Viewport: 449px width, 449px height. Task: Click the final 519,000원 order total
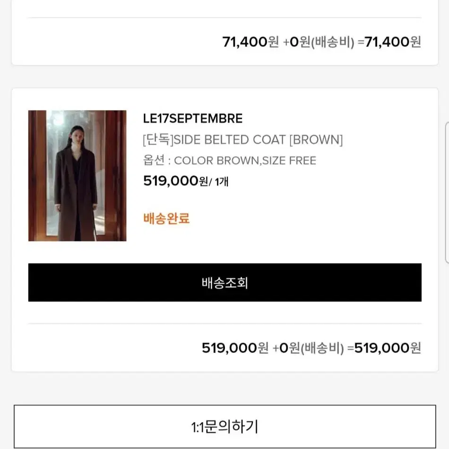coord(388,348)
